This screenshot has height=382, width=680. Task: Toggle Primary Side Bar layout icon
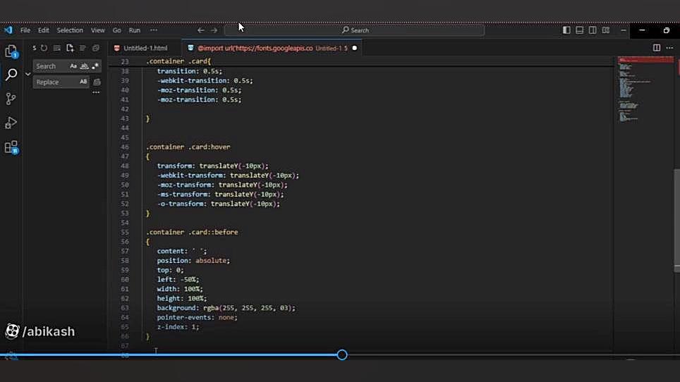(x=566, y=30)
